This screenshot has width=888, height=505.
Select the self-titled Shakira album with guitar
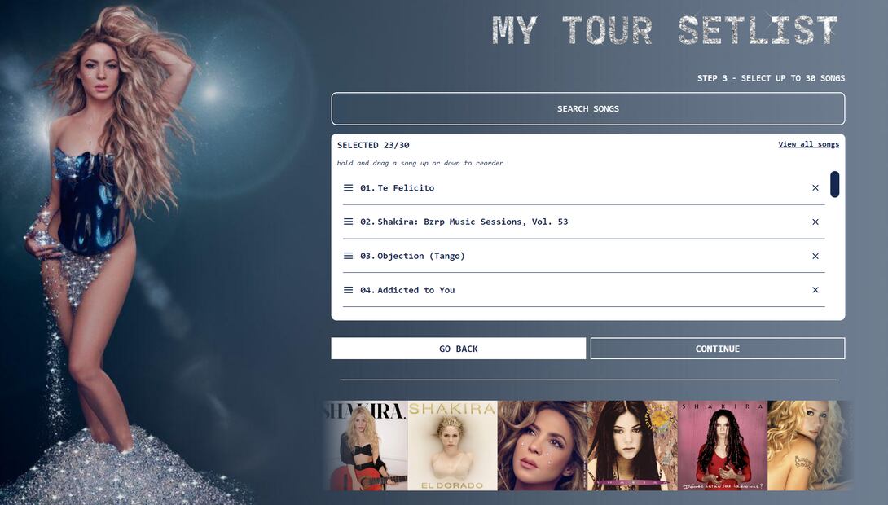pos(365,446)
